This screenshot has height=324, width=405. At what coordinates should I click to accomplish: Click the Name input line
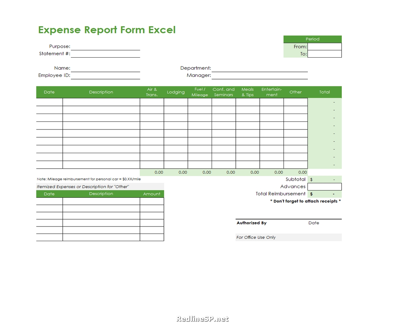[x=105, y=68]
